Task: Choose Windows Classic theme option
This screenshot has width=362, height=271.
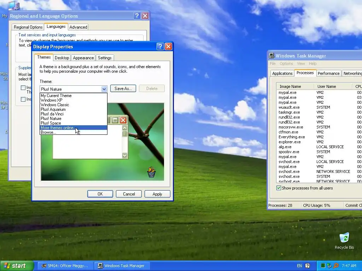Action: (x=74, y=104)
